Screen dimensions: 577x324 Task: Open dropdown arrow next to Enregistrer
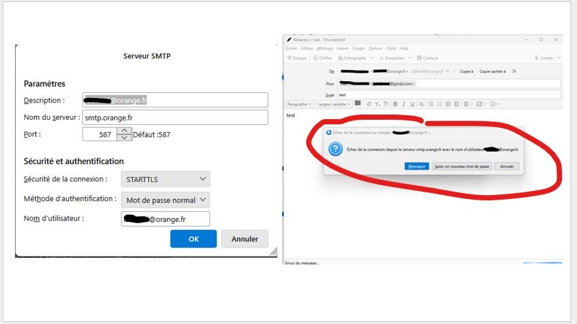410,58
